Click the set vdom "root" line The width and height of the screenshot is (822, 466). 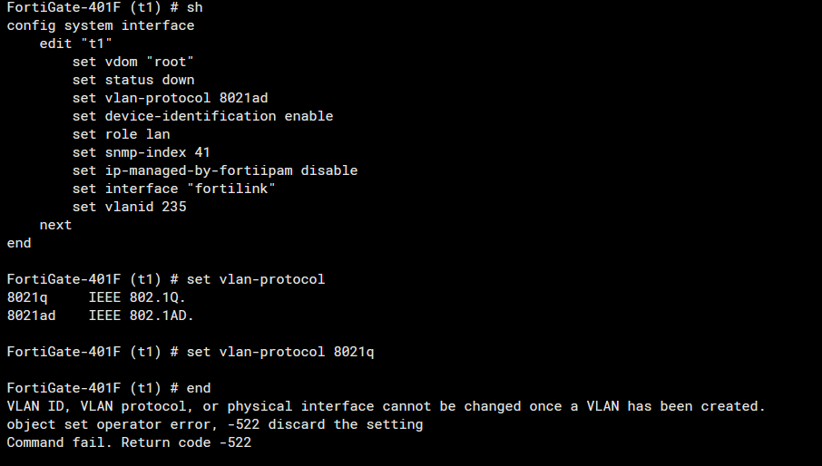pos(132,62)
